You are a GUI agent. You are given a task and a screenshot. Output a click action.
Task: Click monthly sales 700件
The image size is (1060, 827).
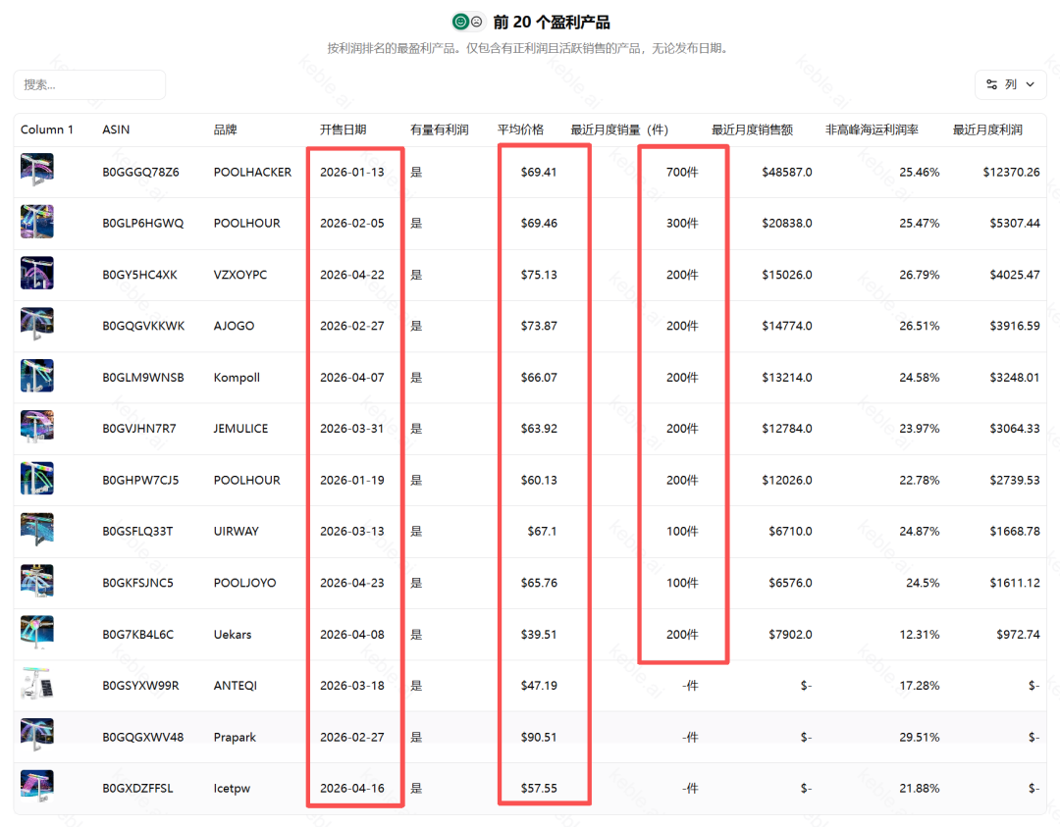point(682,173)
